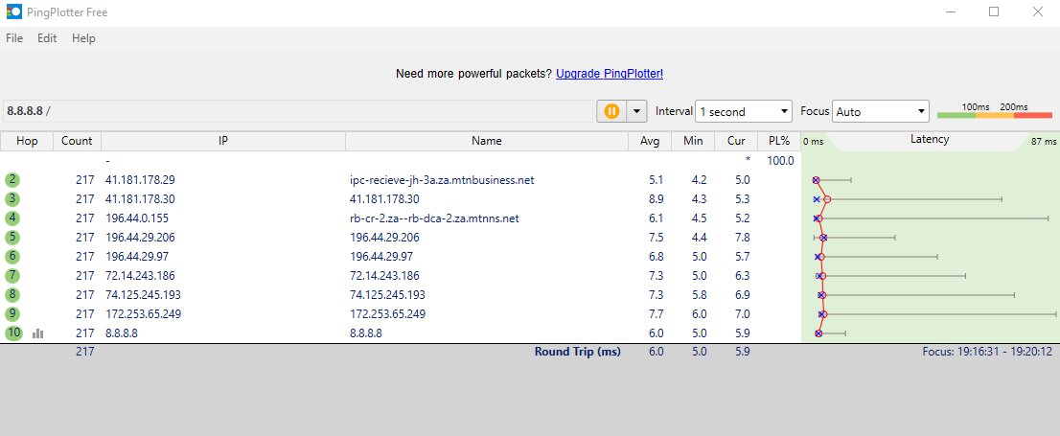Select IP 196.44.29.206 cell
Screen dimensions: 1060x436
(140, 238)
